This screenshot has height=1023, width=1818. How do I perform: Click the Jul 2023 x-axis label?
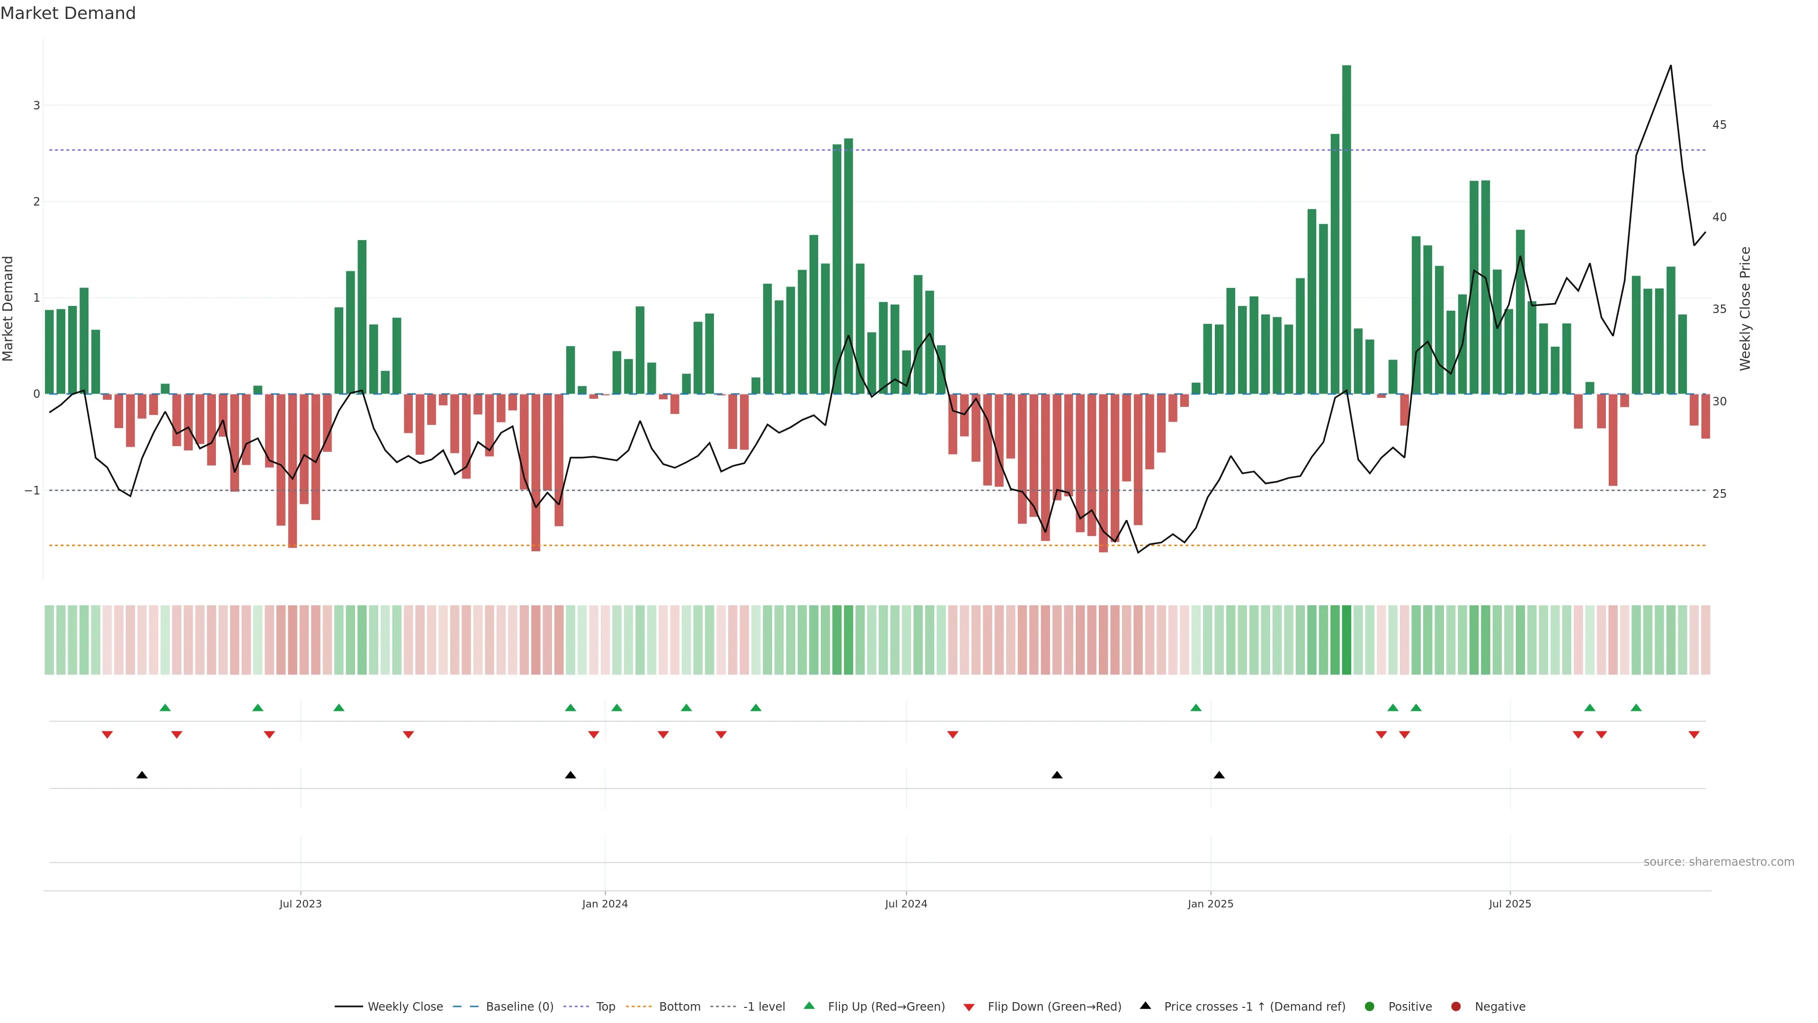301,905
